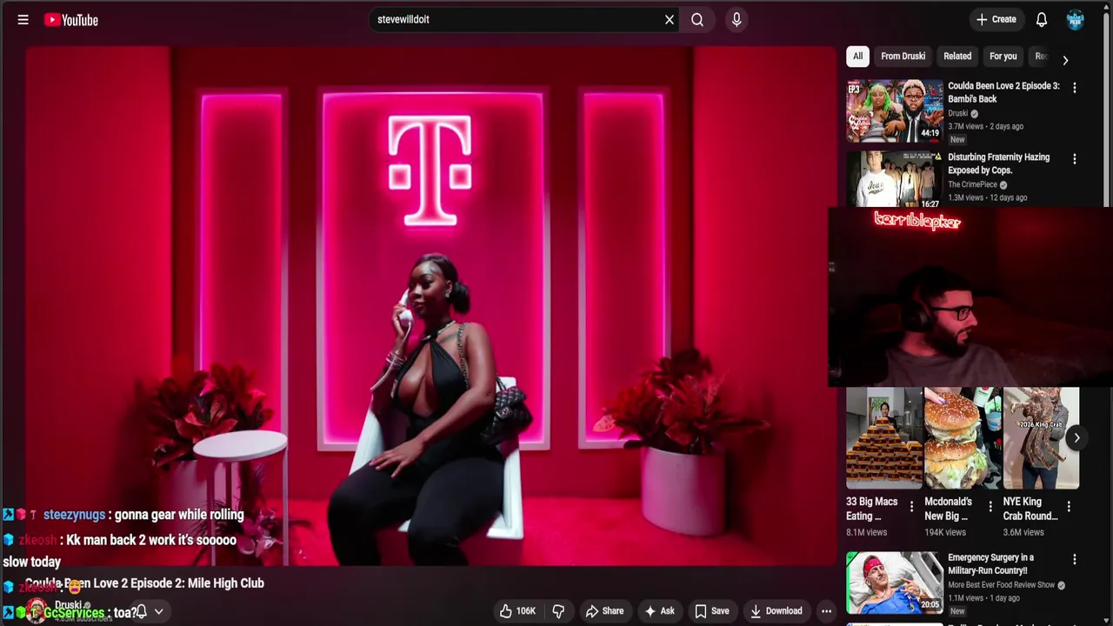Viewport: 1113px width, 626px height.
Task: Download the video
Action: (x=776, y=611)
